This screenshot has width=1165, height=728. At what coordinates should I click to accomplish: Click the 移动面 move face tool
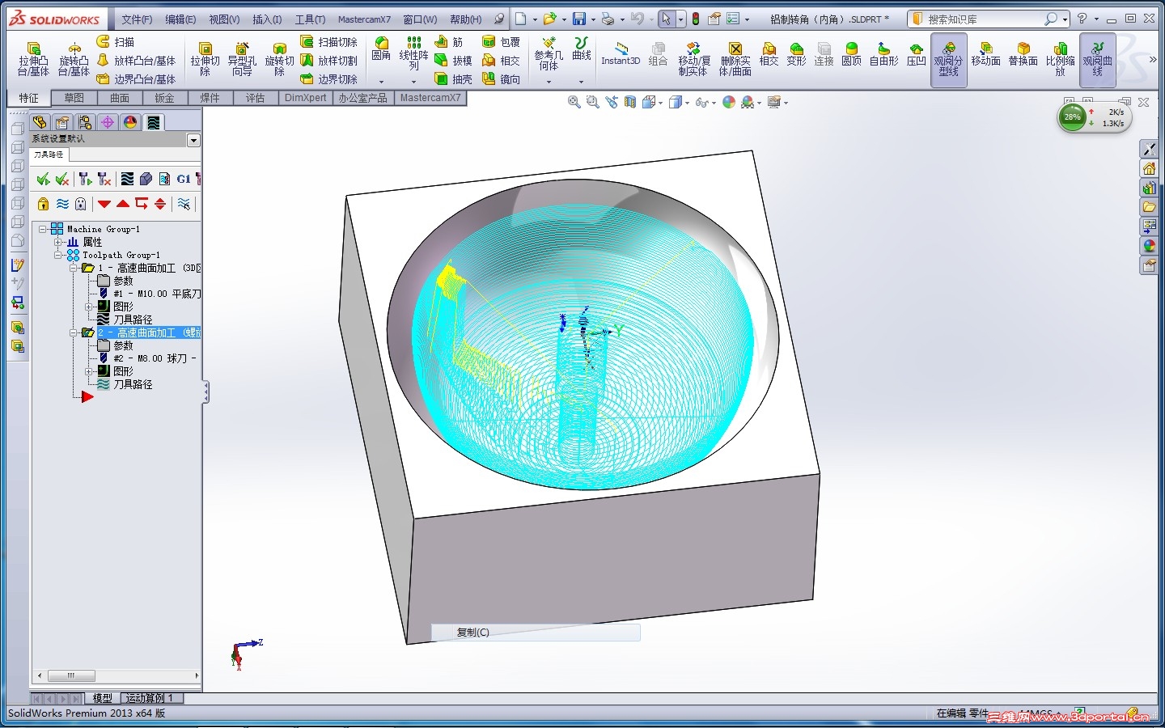pyautogui.click(x=985, y=54)
